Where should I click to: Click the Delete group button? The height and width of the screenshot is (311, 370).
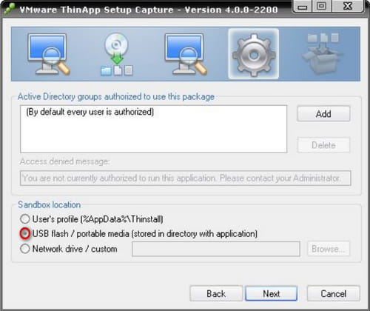pyautogui.click(x=323, y=145)
